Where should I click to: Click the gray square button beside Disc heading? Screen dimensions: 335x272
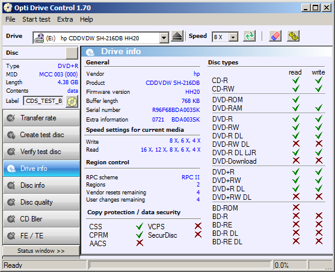click(72, 53)
